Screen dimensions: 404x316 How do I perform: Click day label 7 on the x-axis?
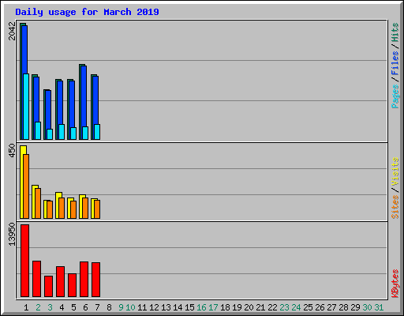(97, 307)
